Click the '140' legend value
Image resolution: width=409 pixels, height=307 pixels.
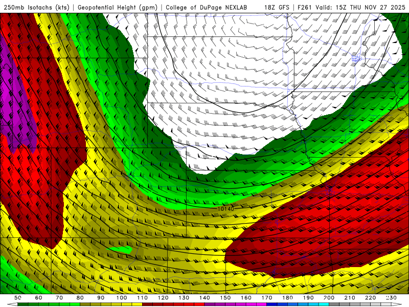coord(204,298)
